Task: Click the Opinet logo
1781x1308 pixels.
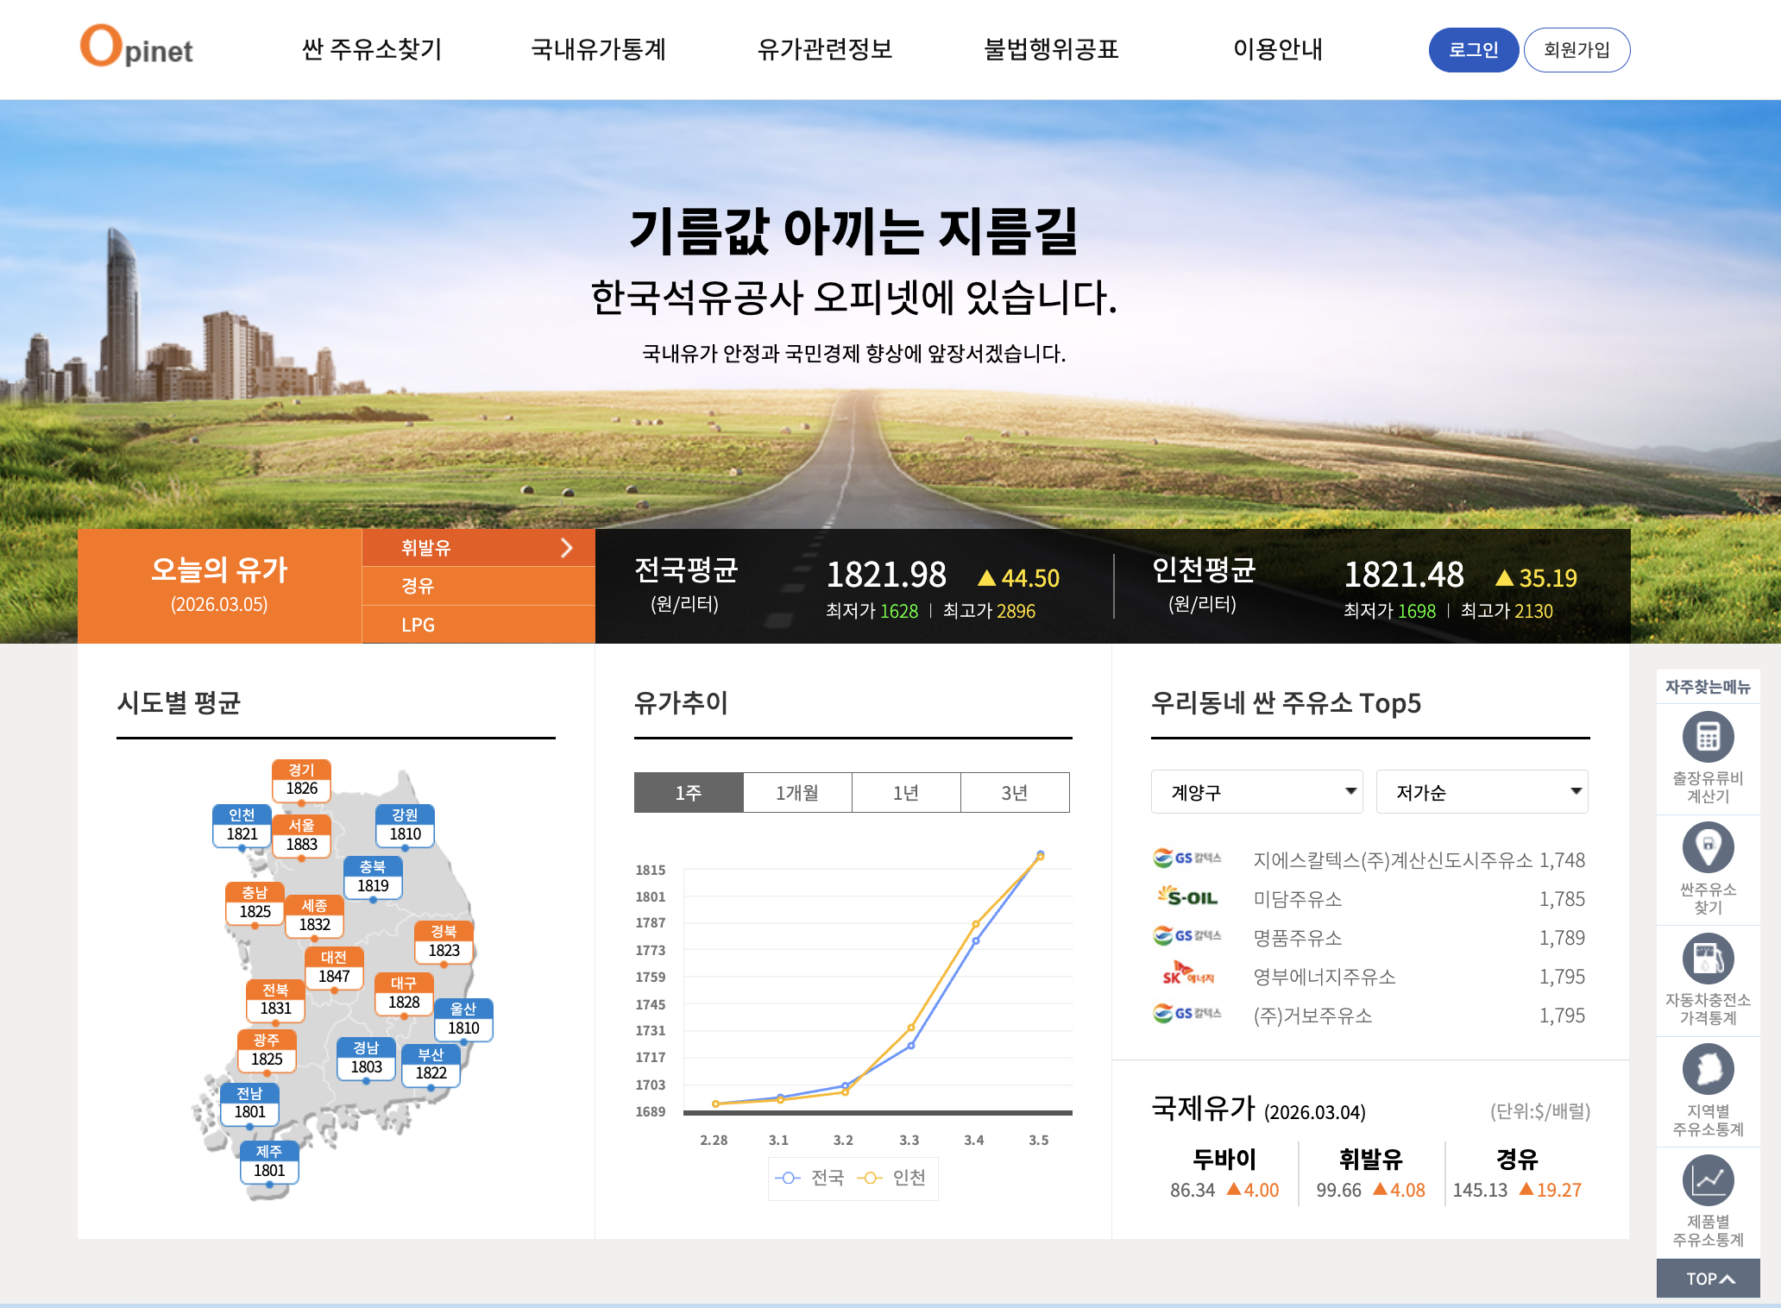Action: [x=136, y=47]
